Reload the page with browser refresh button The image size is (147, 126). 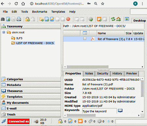pos(16,4)
